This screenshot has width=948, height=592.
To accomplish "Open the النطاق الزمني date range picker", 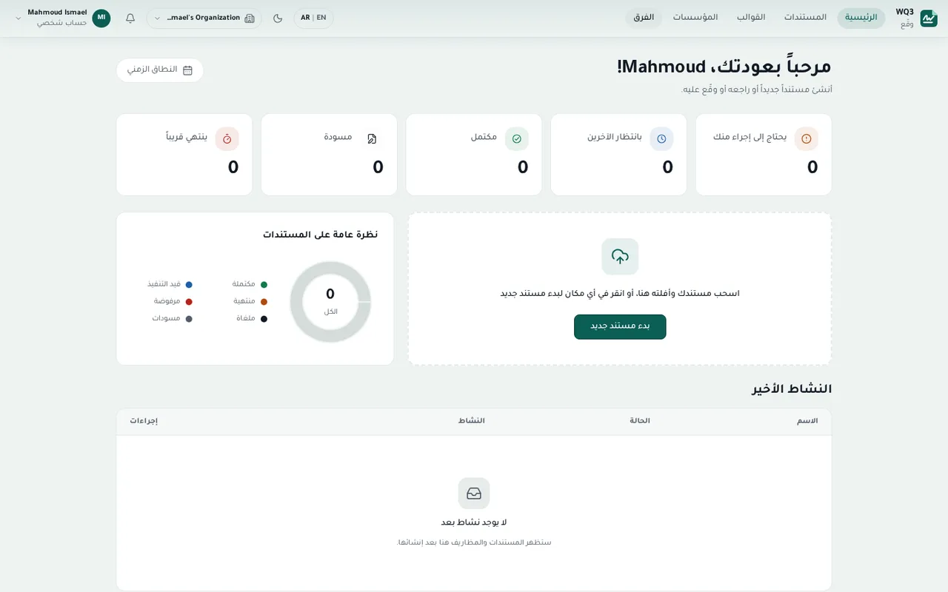I will tap(160, 70).
